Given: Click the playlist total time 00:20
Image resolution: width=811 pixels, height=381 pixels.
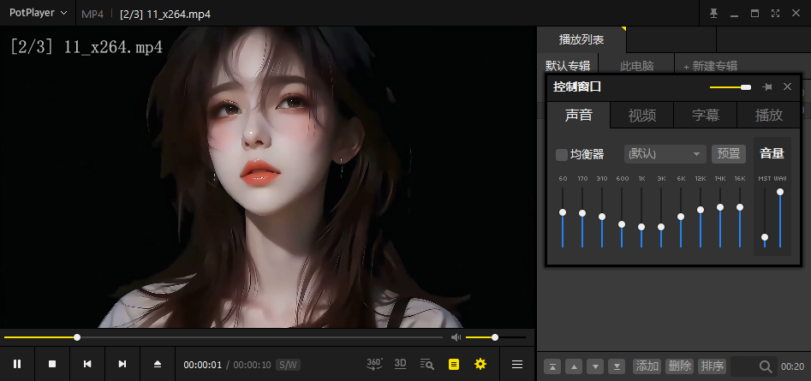Looking at the screenshot, I should tap(792, 366).
